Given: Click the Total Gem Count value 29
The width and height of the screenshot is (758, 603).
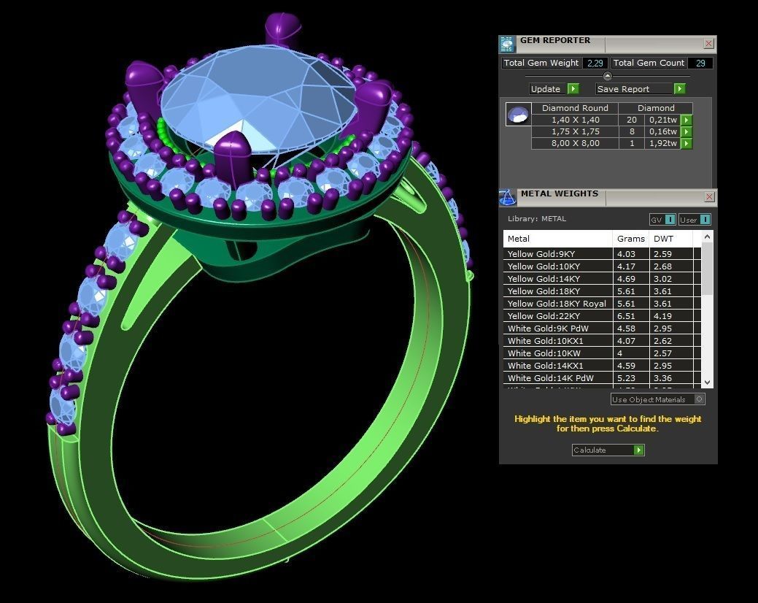Looking at the screenshot, I should pos(700,63).
